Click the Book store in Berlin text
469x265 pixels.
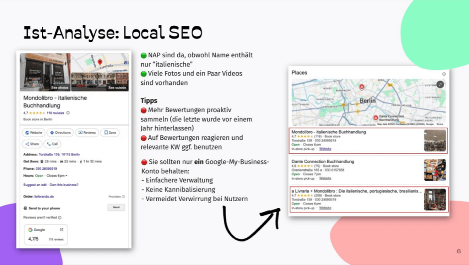coord(38,119)
